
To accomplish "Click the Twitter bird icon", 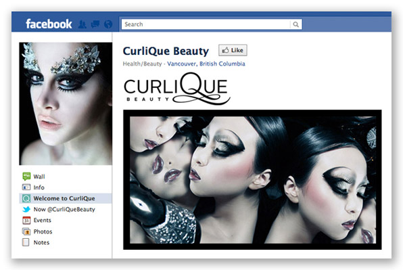I will (26, 209).
